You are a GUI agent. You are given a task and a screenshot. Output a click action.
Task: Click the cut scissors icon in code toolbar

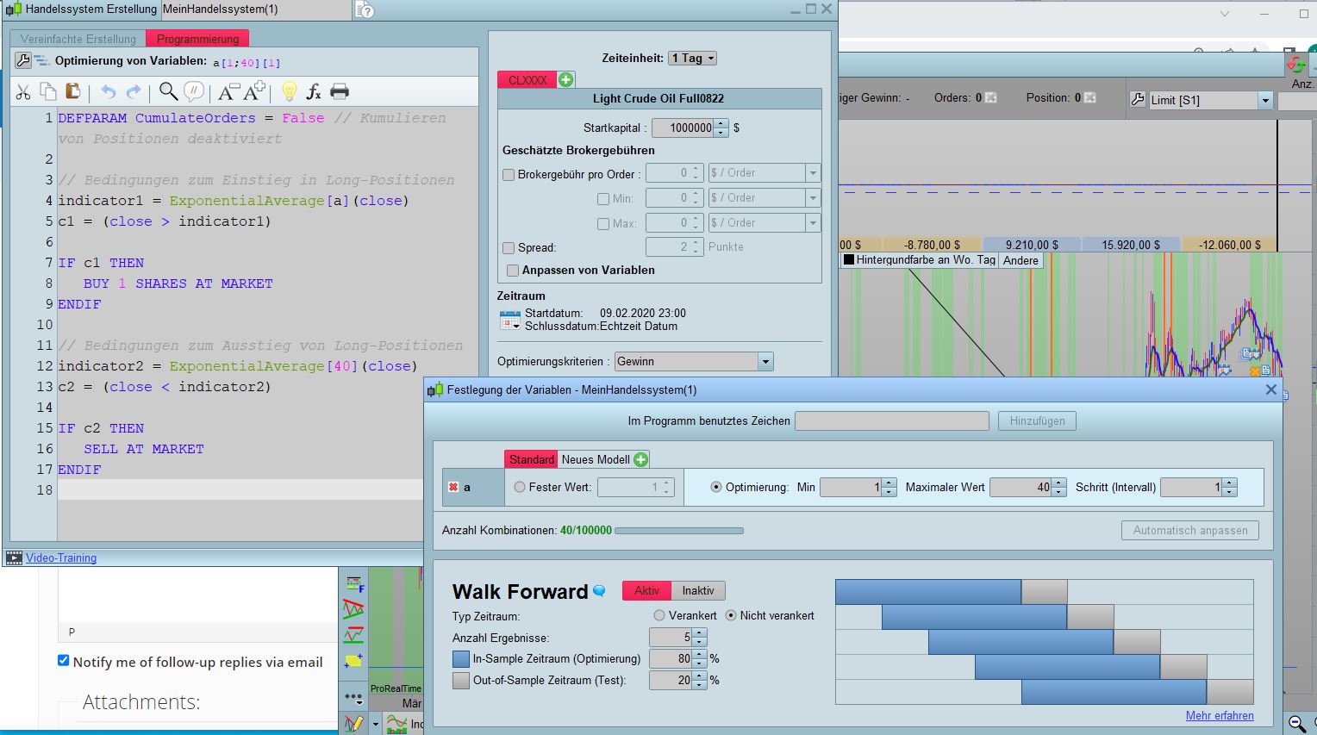click(23, 92)
